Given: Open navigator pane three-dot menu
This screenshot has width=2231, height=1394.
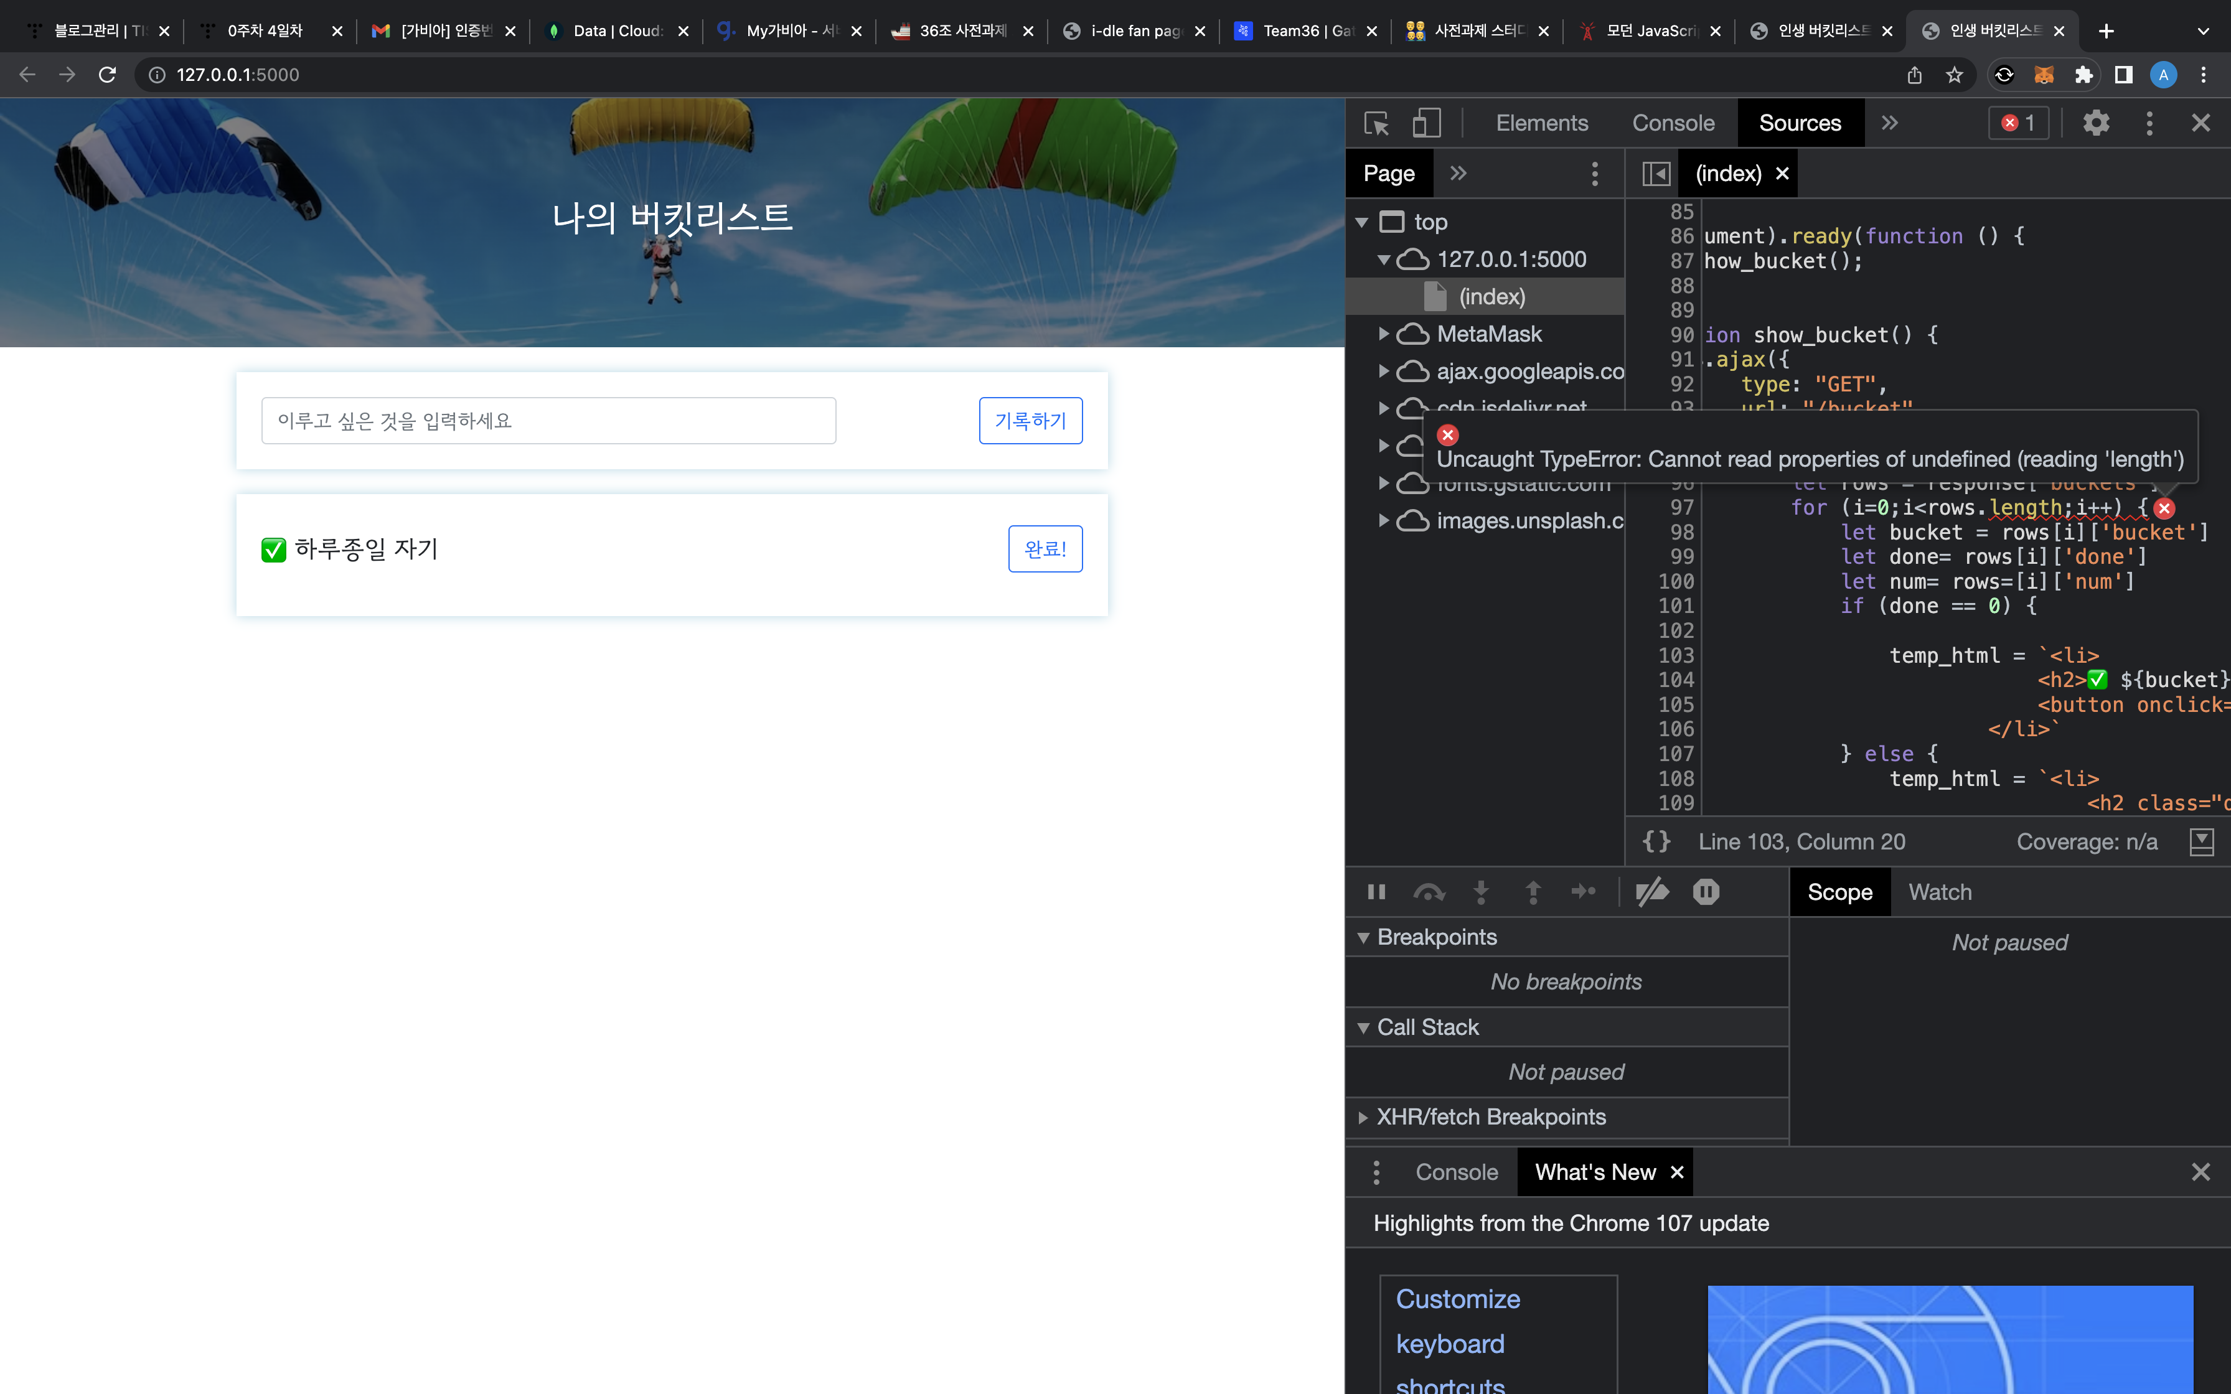Looking at the screenshot, I should click(x=1595, y=174).
